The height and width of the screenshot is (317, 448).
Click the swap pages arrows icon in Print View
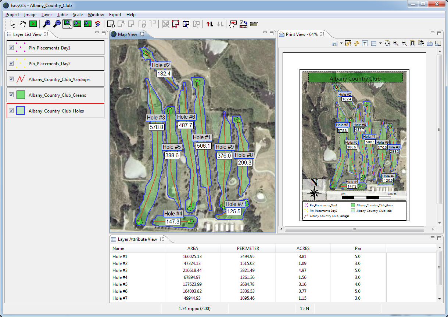pos(421,43)
